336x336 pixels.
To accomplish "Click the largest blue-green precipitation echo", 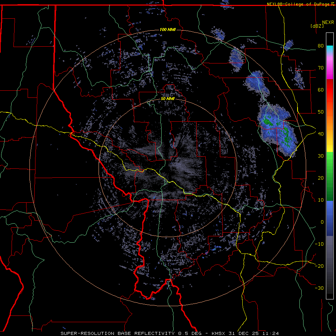I will coord(277,131).
